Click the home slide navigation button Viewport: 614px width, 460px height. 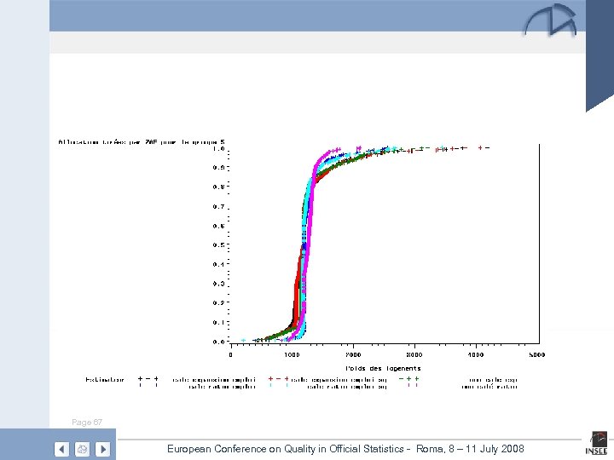click(82, 449)
